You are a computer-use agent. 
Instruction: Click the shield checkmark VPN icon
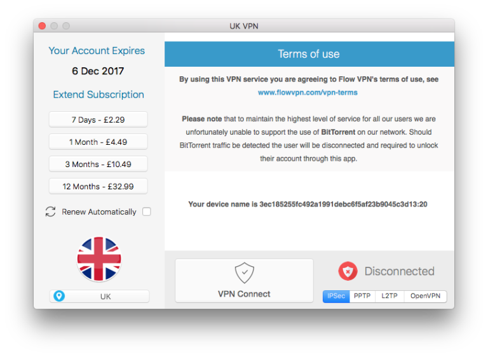click(x=244, y=273)
